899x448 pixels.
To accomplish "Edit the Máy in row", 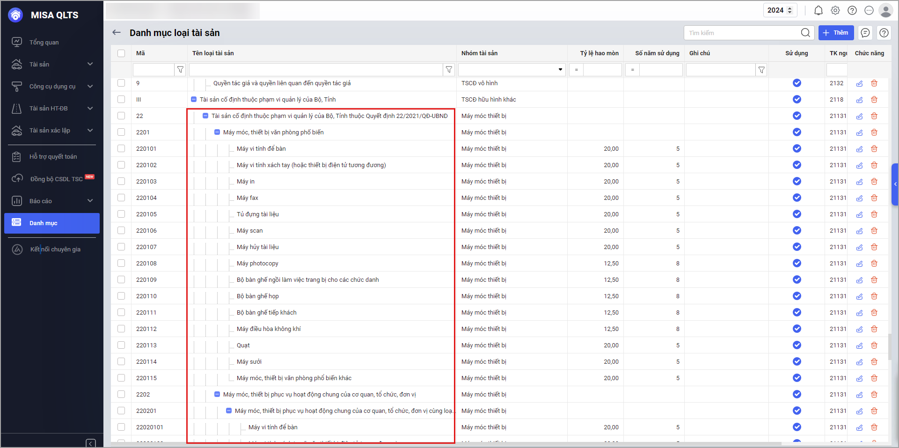I will click(x=860, y=182).
